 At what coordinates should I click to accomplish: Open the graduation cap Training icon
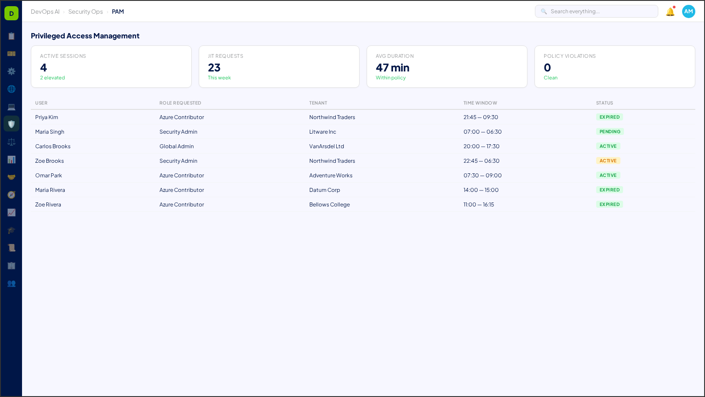pyautogui.click(x=11, y=230)
